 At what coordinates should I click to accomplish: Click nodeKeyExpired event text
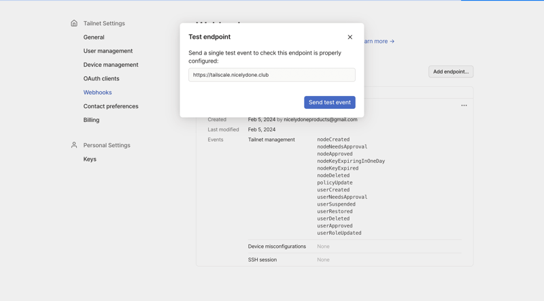(x=337, y=168)
